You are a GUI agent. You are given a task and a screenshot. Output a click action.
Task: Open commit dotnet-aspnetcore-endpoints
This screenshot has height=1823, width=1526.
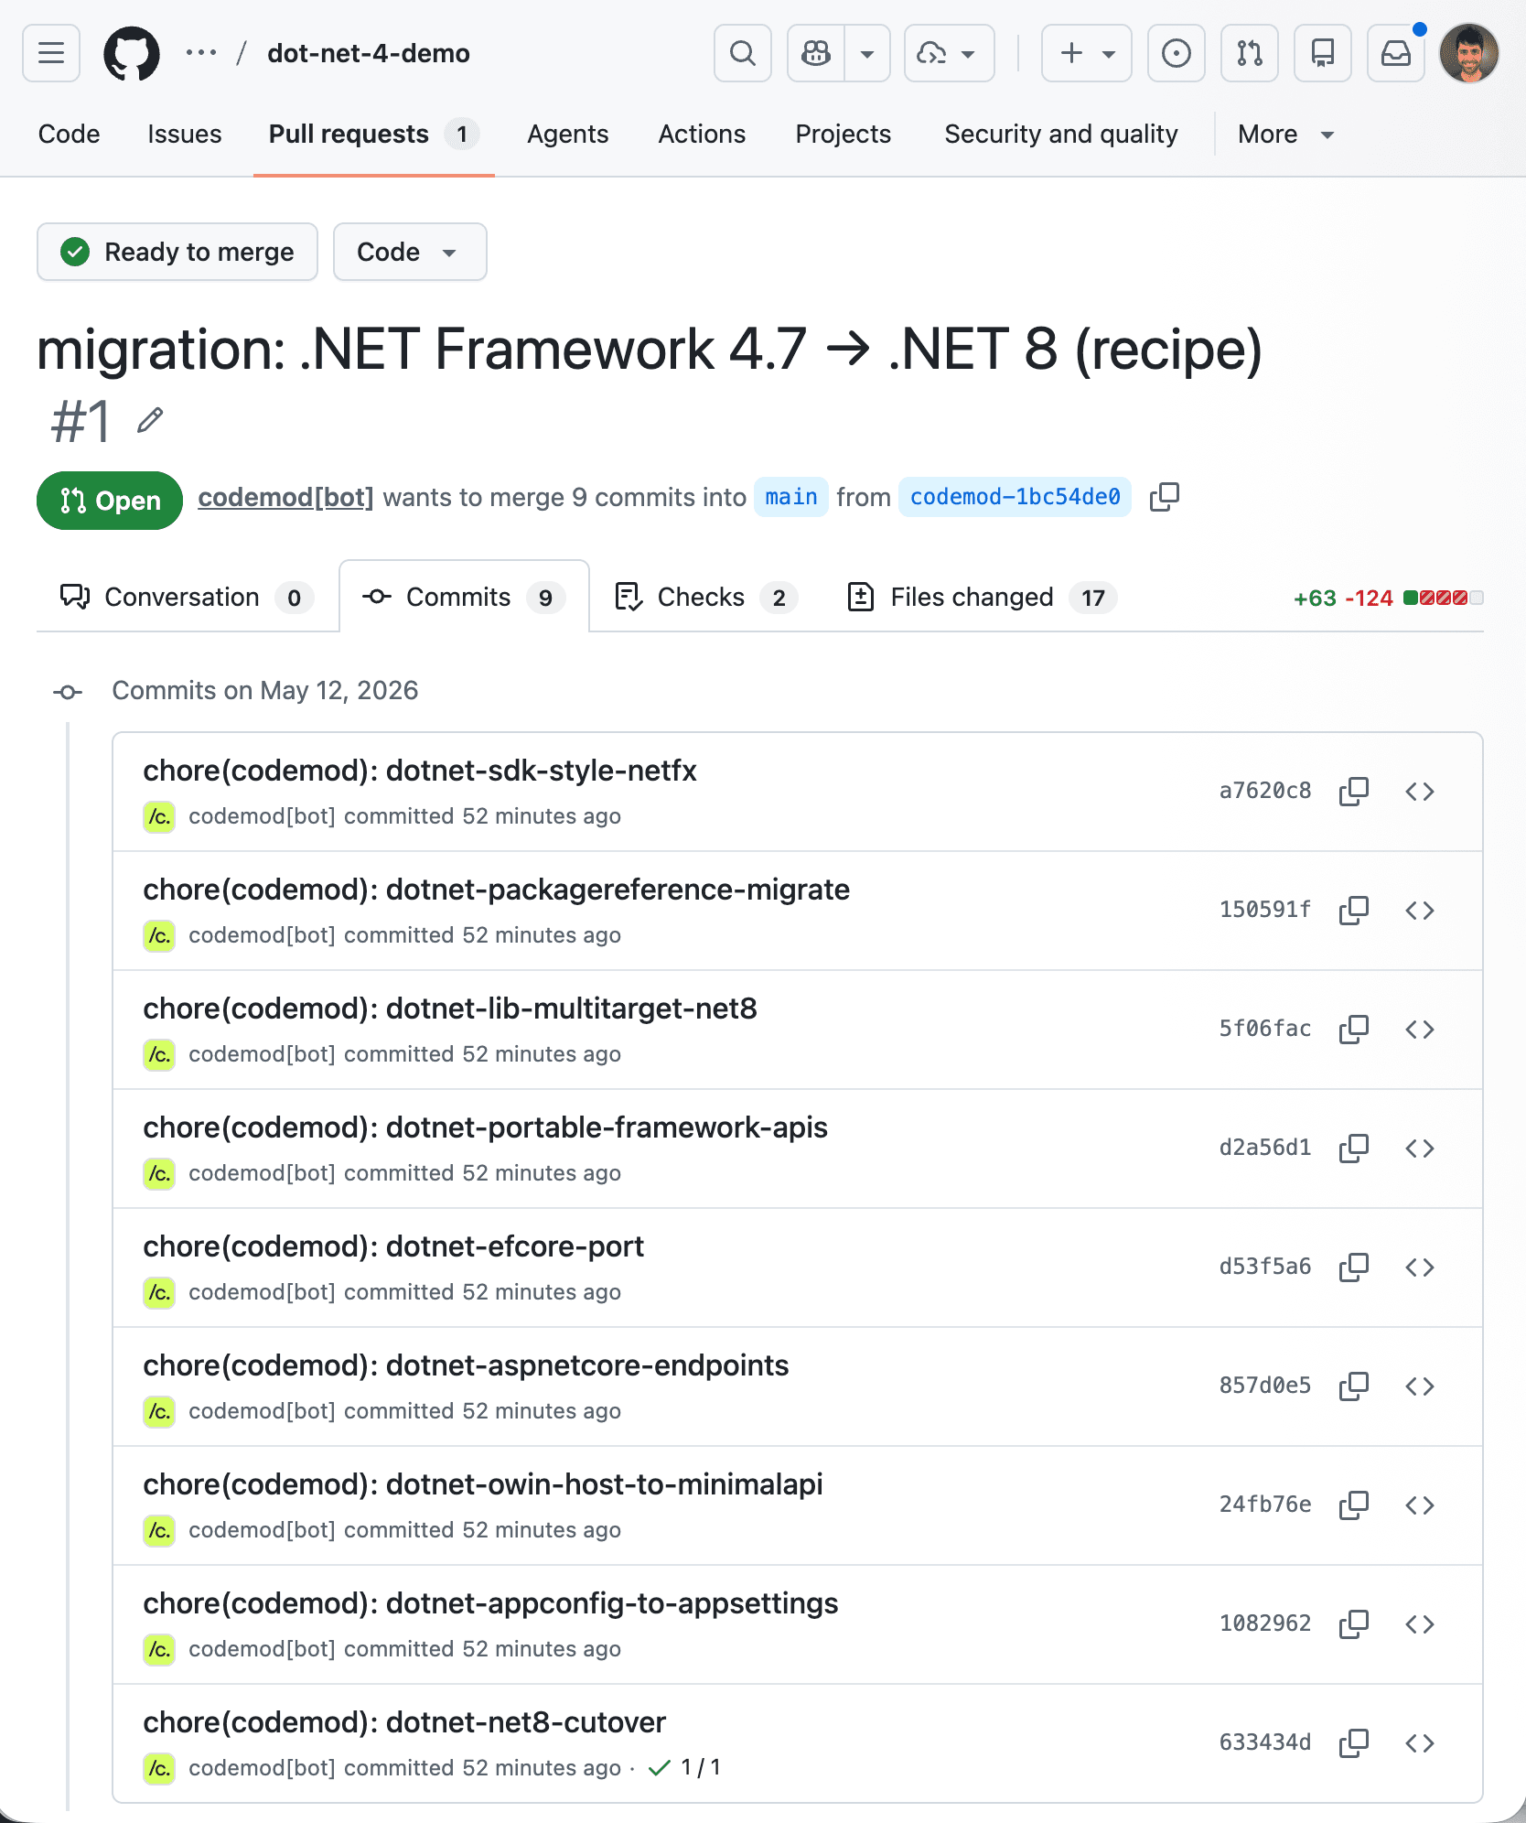tap(466, 1365)
